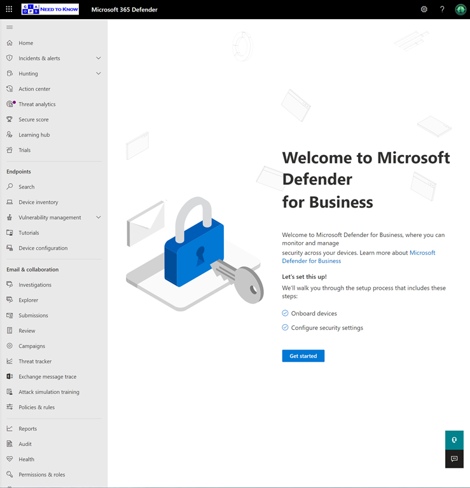Open Action center from sidebar
Viewport: 470px width, 488px height.
pyautogui.click(x=34, y=89)
